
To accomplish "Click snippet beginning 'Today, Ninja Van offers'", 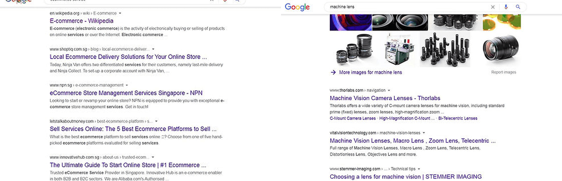I will coord(136,68).
